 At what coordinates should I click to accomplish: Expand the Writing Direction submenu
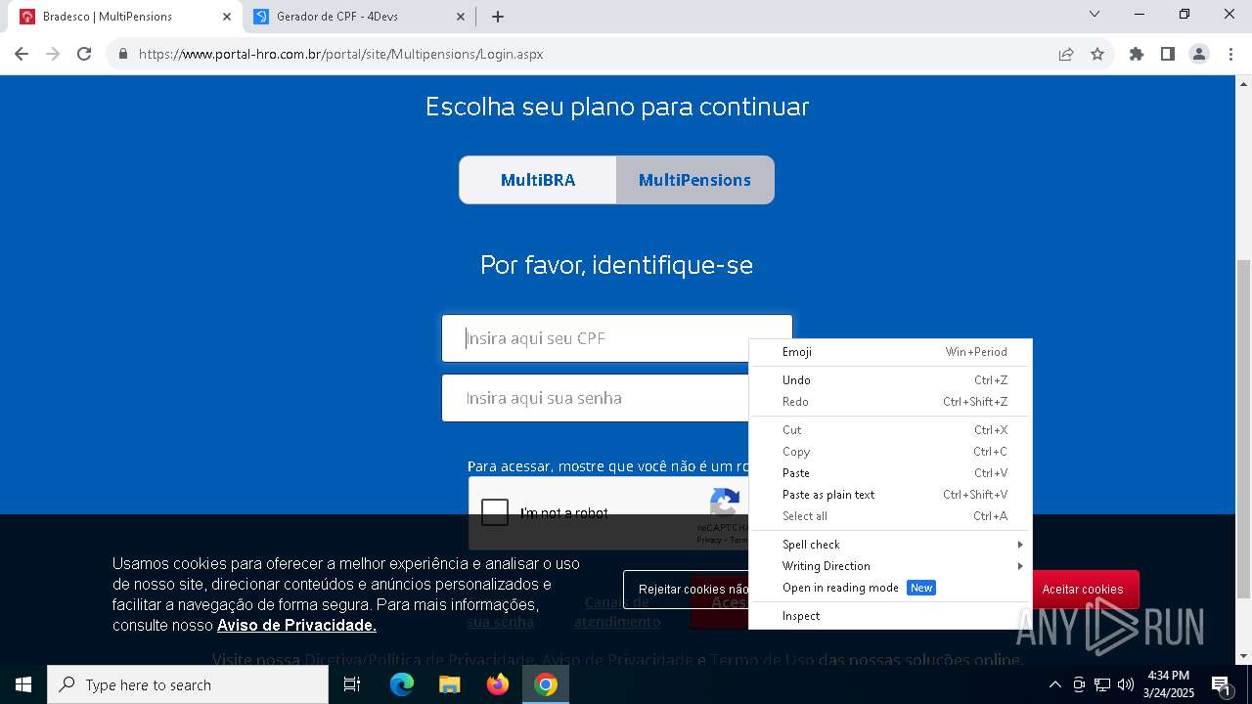pyautogui.click(x=890, y=566)
